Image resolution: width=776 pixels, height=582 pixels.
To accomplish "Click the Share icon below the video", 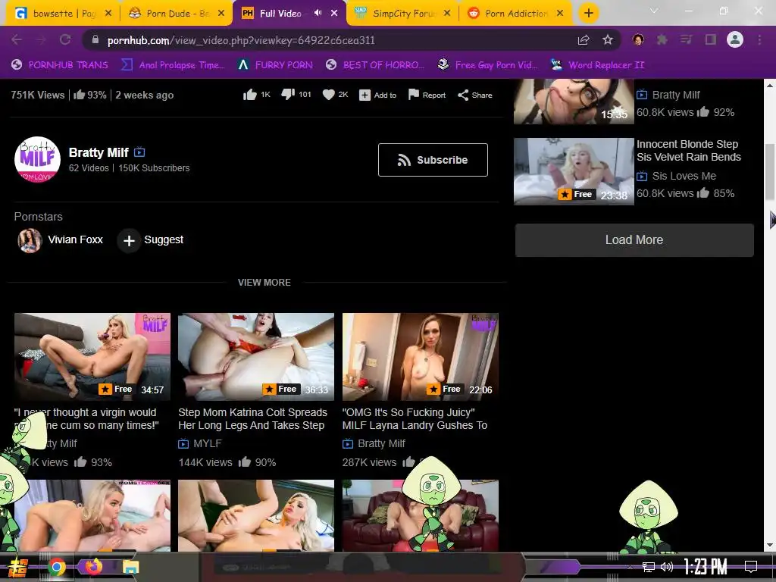I will coord(463,95).
